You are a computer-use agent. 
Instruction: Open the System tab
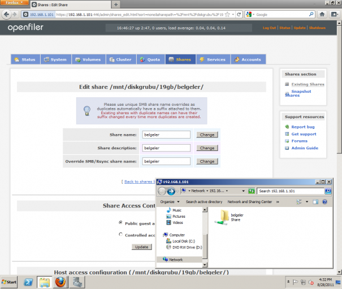[x=56, y=59]
